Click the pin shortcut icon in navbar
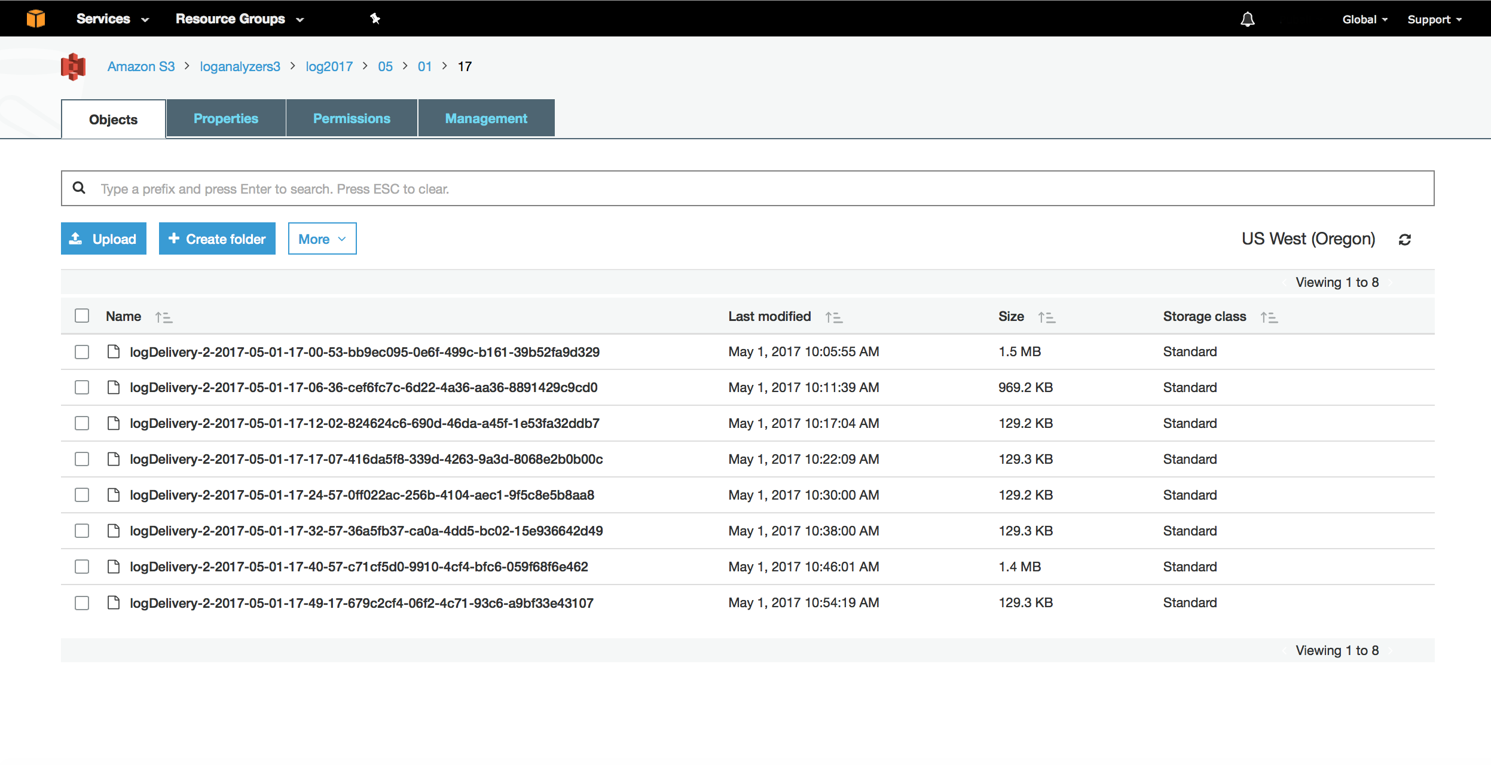 point(375,19)
